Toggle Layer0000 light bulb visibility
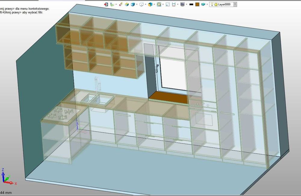The image size is (301, 196). 212,4
